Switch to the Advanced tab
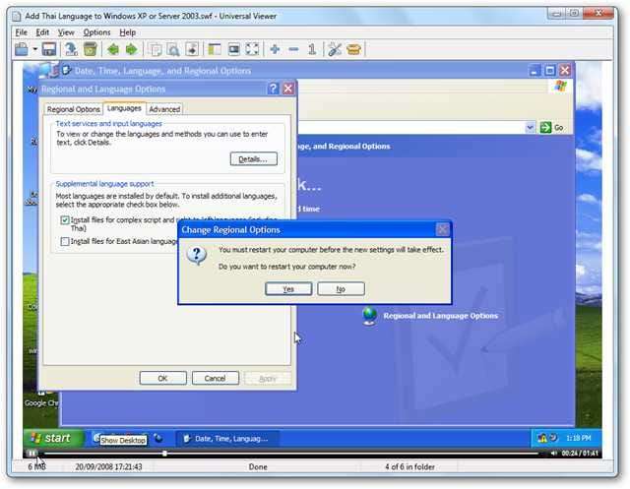Viewport: 630px width, 489px height. tap(164, 109)
